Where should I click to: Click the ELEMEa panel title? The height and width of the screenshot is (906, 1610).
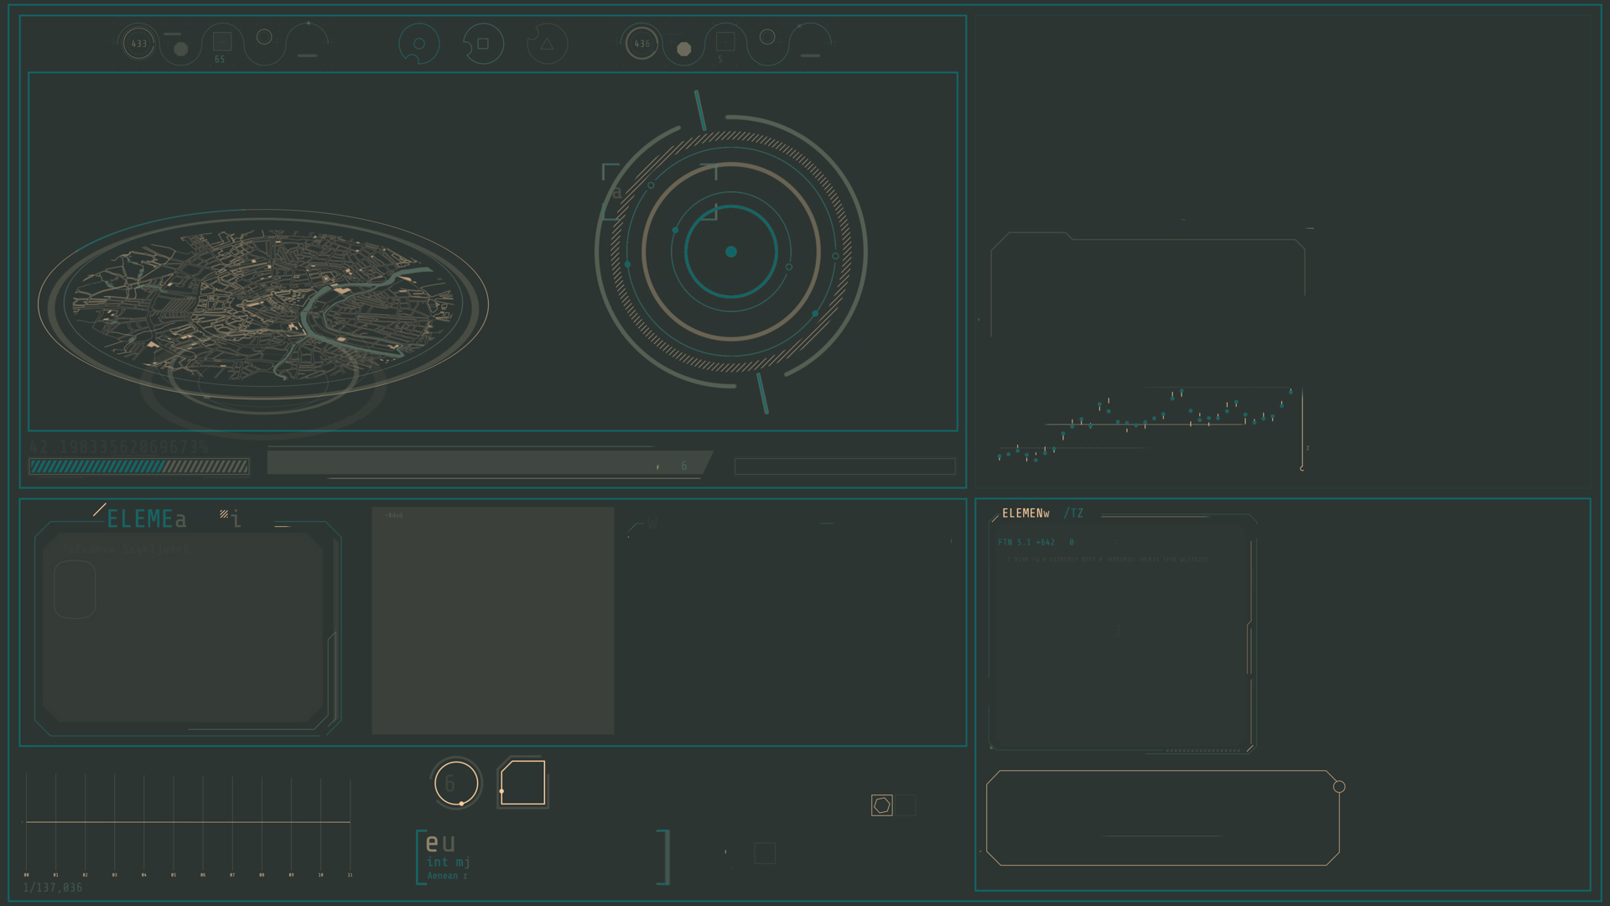pyautogui.click(x=147, y=520)
